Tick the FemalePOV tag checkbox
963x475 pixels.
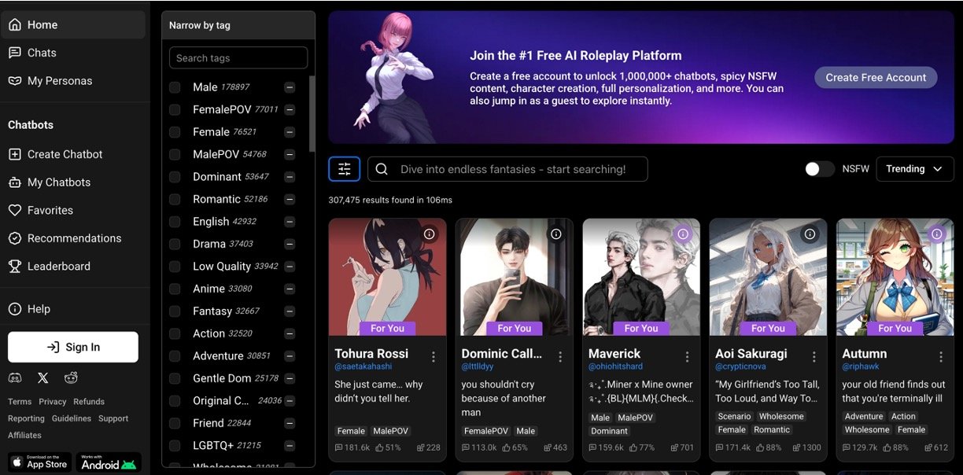175,110
